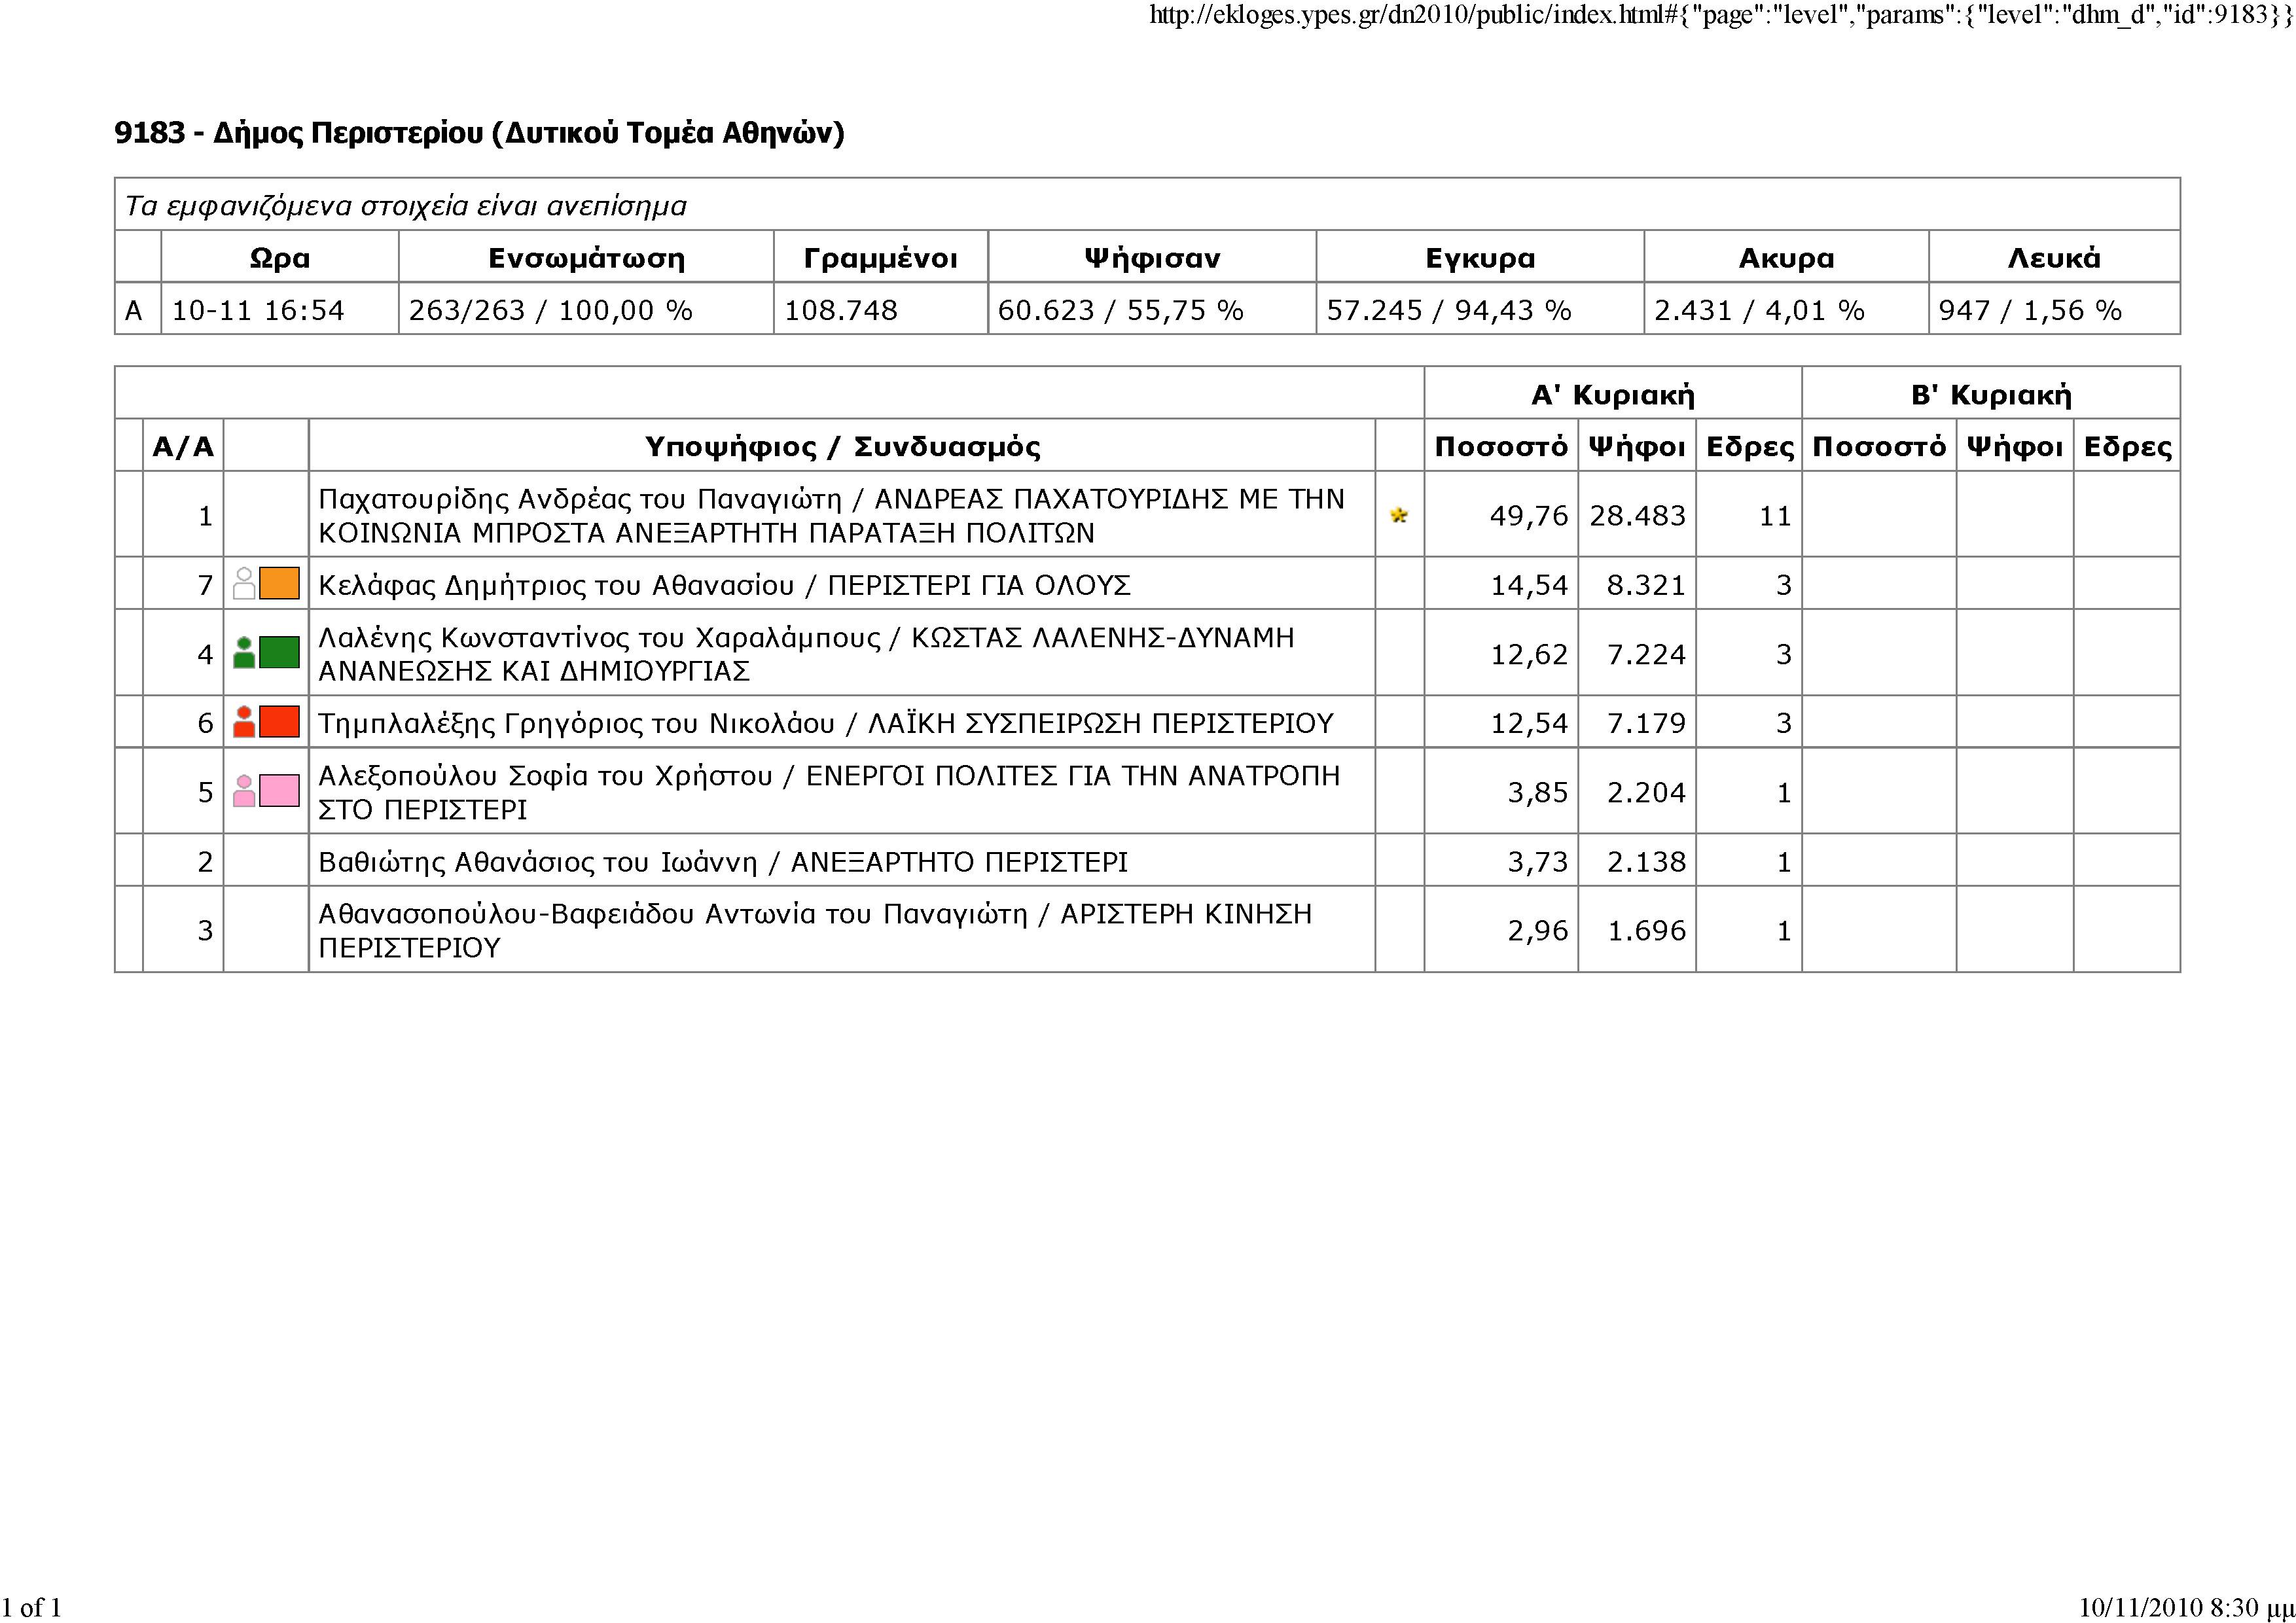Screen dimensions: 2296x1623
Task: Click the green person icon beside Λαλένης
Action: click(x=244, y=653)
